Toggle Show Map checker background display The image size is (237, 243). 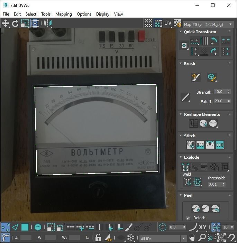(x=158, y=24)
